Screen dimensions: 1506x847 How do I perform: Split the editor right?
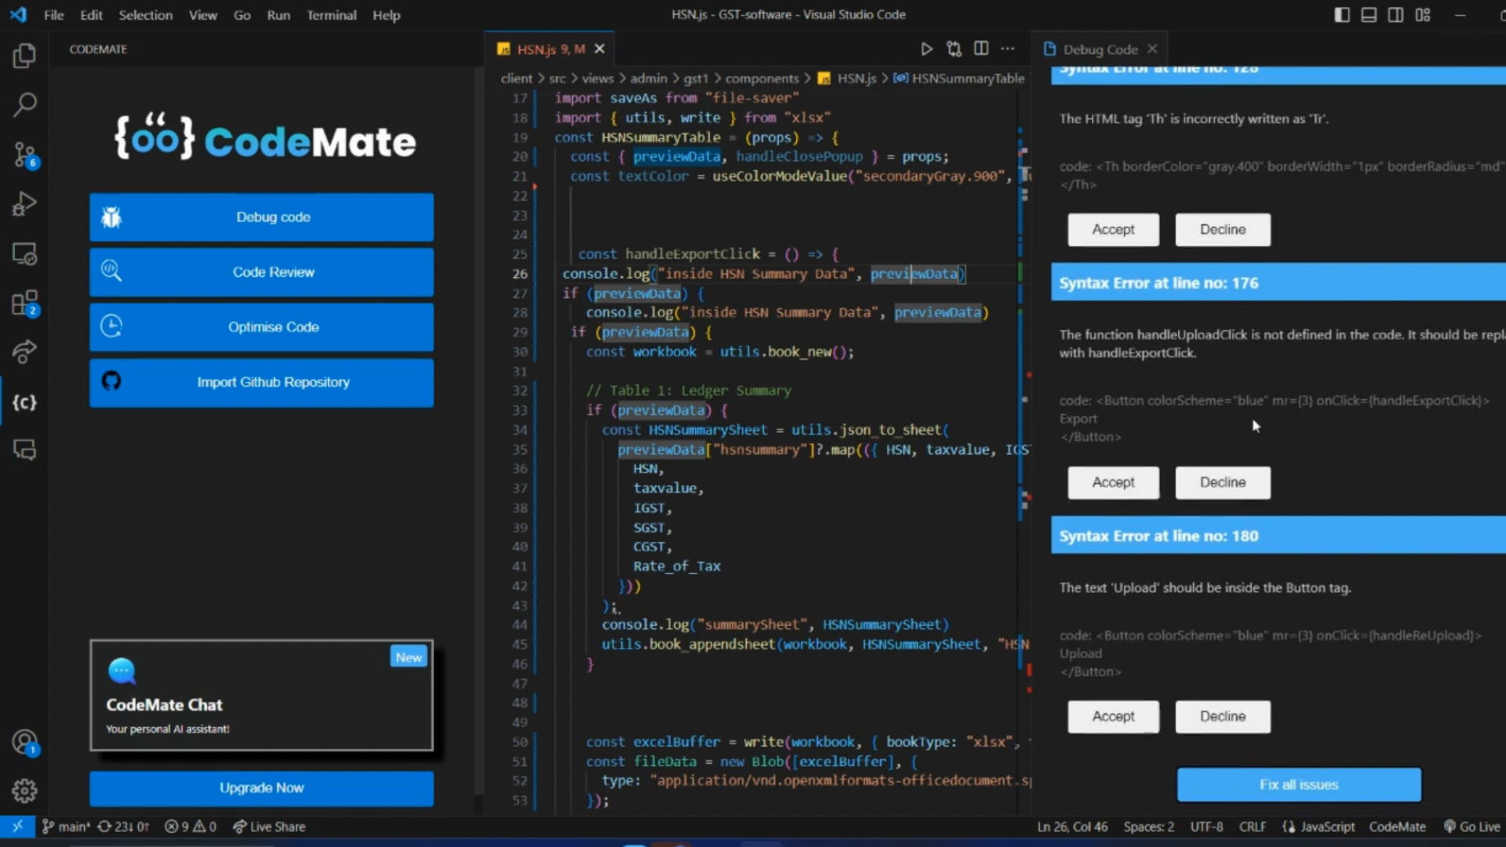pos(980,49)
